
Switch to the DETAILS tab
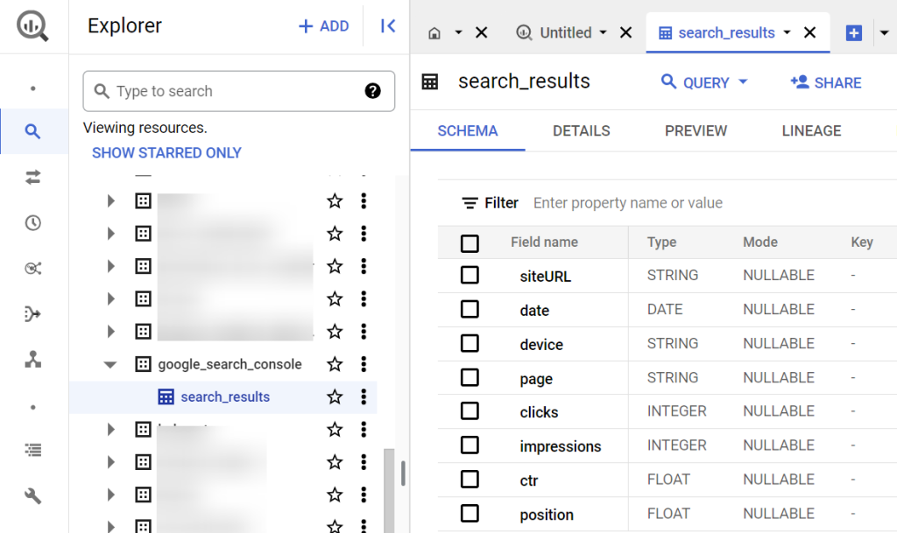(x=582, y=130)
